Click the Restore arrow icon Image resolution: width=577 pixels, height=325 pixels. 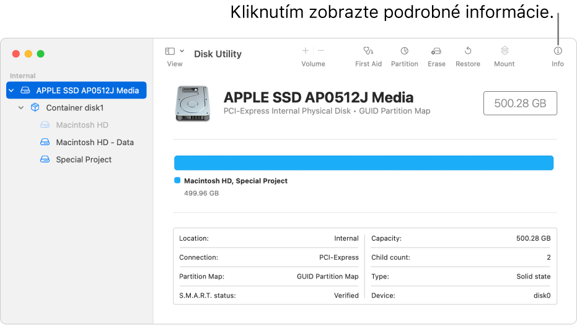pyautogui.click(x=468, y=50)
